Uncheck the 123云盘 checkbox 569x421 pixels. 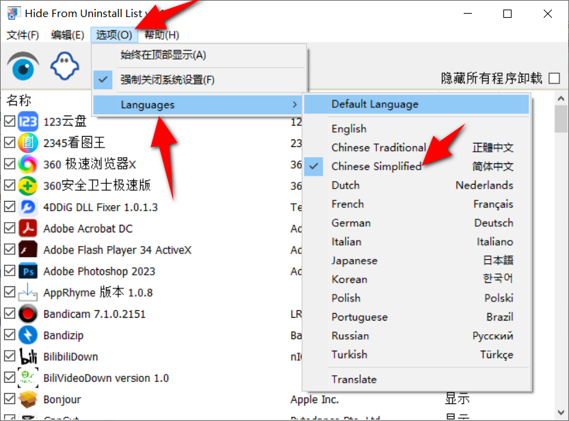tap(10, 121)
